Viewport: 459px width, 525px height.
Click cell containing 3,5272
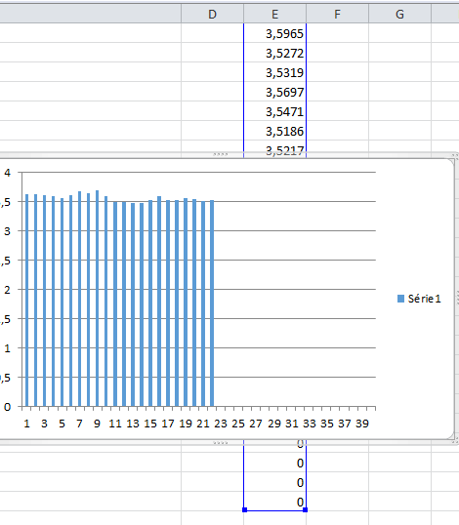coord(274,53)
